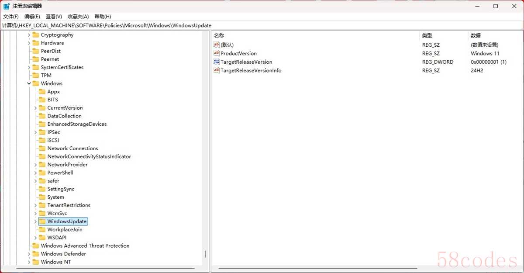Click the REG_DWORD type cell
The height and width of the screenshot is (273, 524).
pyautogui.click(x=438, y=62)
